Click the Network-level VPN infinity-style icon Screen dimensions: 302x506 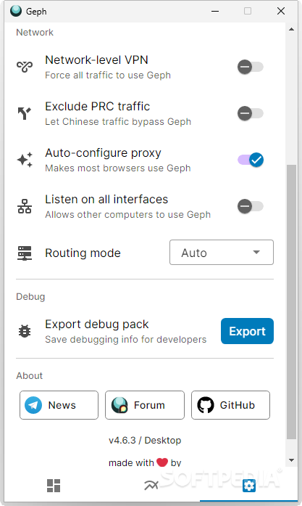pos(25,67)
